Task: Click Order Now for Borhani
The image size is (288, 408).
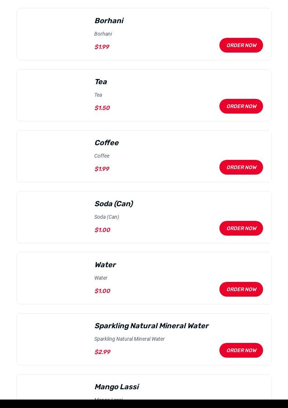Action: click(x=241, y=45)
